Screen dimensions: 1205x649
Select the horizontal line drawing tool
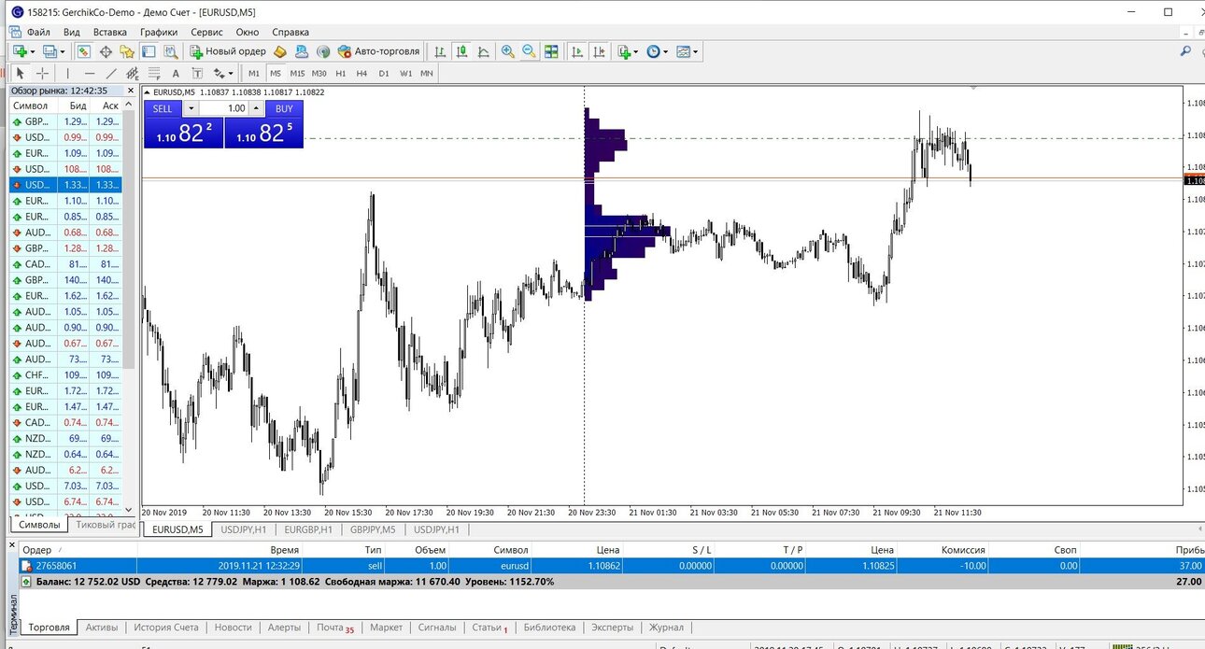[x=90, y=73]
